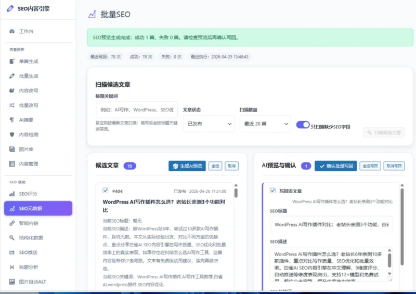416x294 pixels.
Task: Click the SEO标题 input field
Action: point(331,224)
